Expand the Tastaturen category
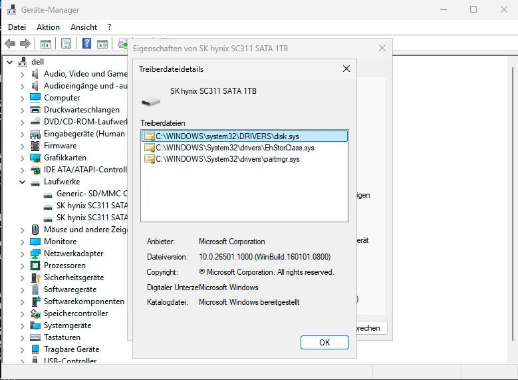Screen dimensions: 518x380 [x=22, y=337]
